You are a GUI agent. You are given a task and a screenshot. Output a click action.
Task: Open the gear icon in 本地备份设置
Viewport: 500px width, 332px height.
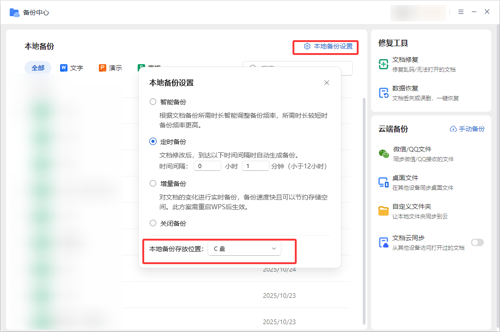[307, 47]
